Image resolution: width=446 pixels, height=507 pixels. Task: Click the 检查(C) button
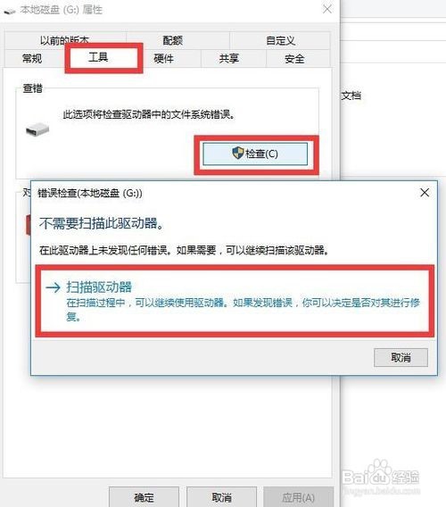pyautogui.click(x=255, y=154)
